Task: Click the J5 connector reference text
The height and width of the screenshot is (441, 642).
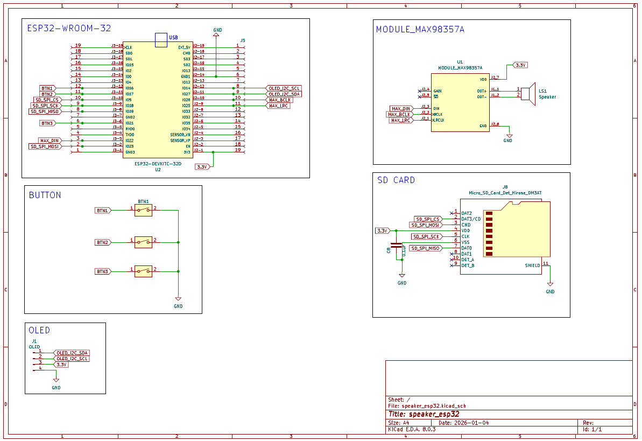Action: point(243,40)
